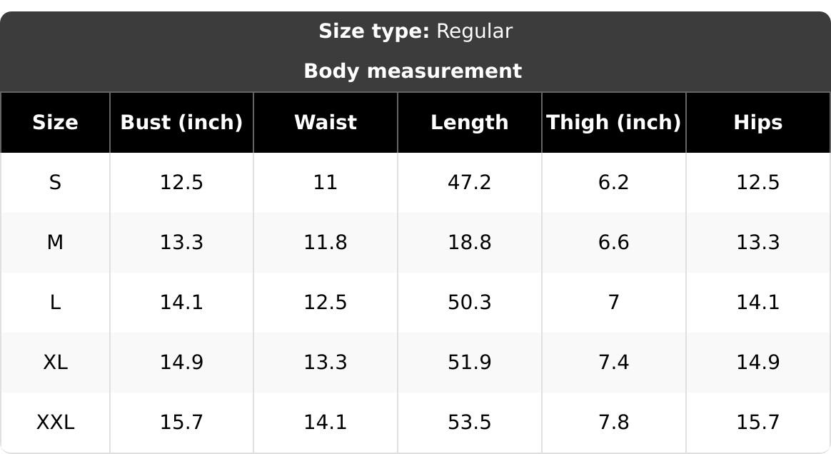The width and height of the screenshot is (831, 454).
Task: Click the 47.2 length value for S
Action: tap(470, 183)
